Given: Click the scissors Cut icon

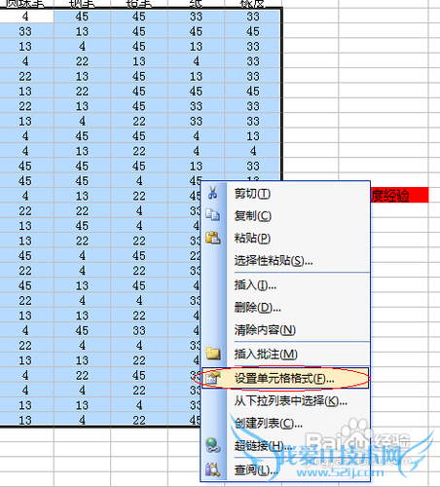Looking at the screenshot, I should 213,193.
